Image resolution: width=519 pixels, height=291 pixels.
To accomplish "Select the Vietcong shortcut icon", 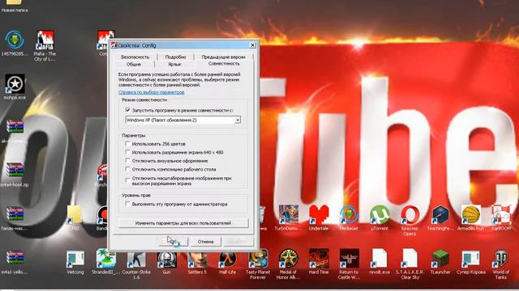I will point(75,259).
